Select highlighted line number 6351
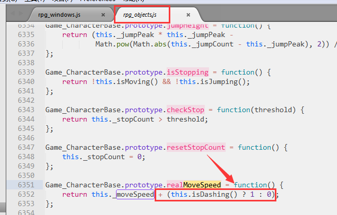 26,185
